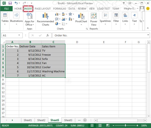The height and width of the screenshot is (128, 151).
Task: Click the PivotChart icon
Action: click(81, 16)
